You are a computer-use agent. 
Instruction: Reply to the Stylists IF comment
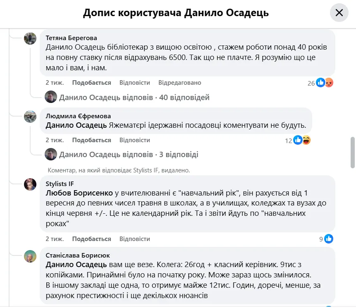coord(134,239)
